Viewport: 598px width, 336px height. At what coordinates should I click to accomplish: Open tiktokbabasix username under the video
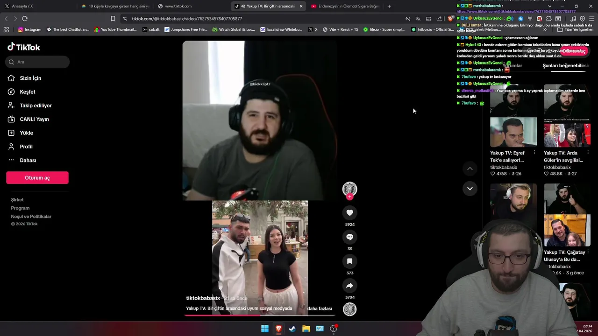pos(203,298)
